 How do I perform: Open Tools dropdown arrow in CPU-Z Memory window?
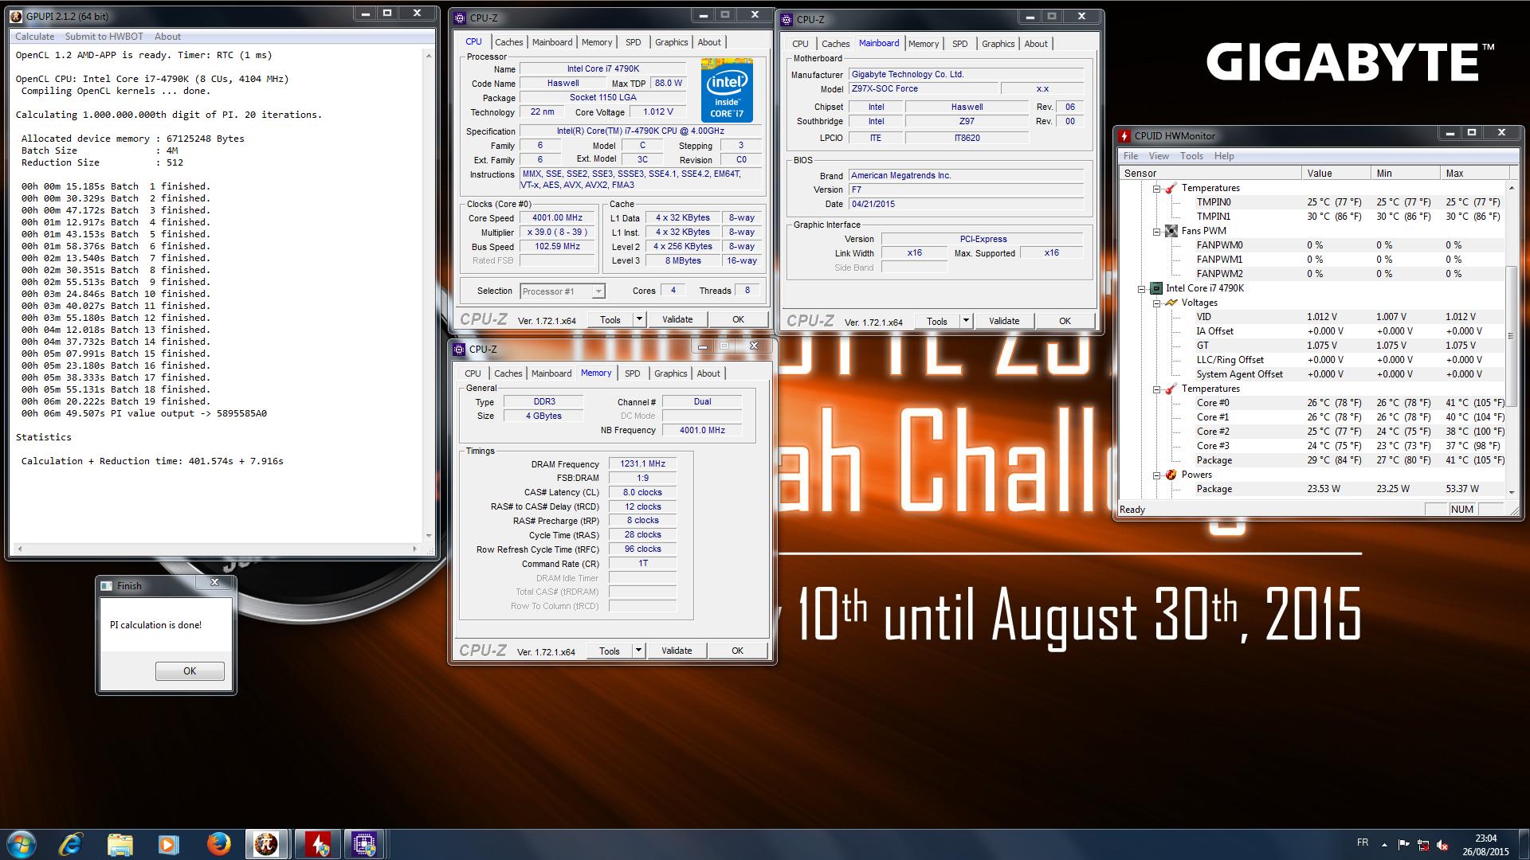click(x=638, y=651)
